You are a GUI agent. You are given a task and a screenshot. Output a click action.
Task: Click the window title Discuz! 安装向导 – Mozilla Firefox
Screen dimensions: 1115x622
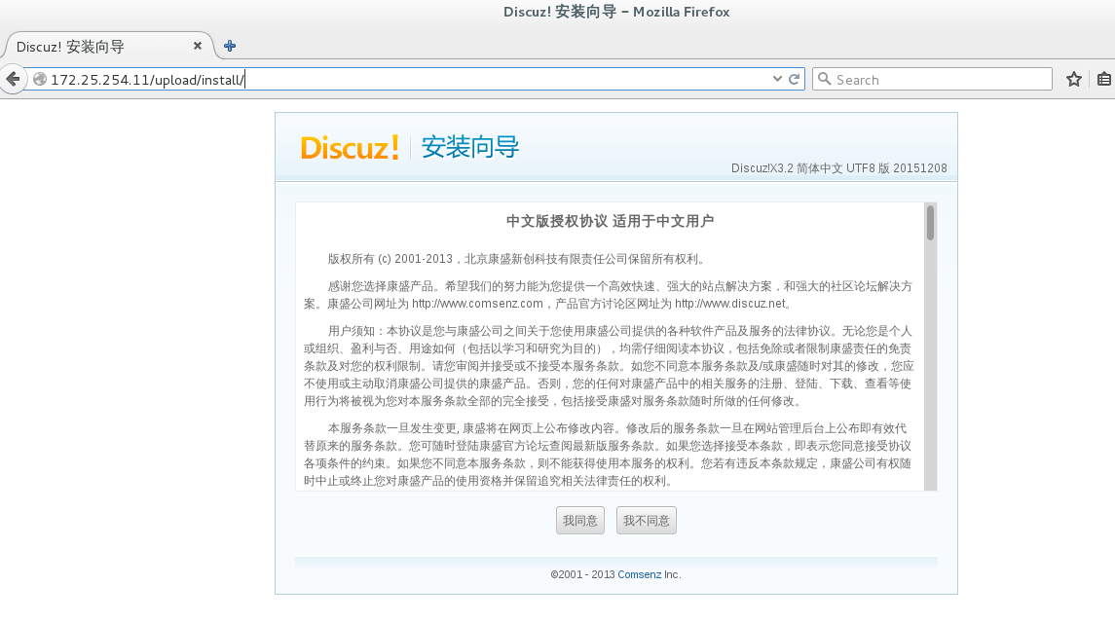(x=616, y=12)
